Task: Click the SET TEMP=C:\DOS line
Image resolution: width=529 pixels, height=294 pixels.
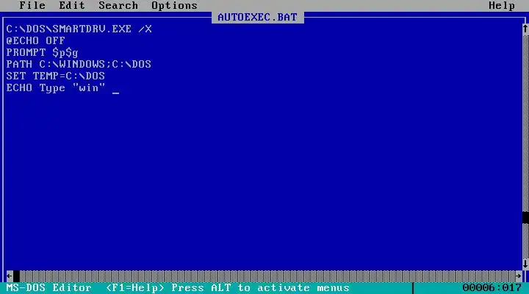Action: 55,76
